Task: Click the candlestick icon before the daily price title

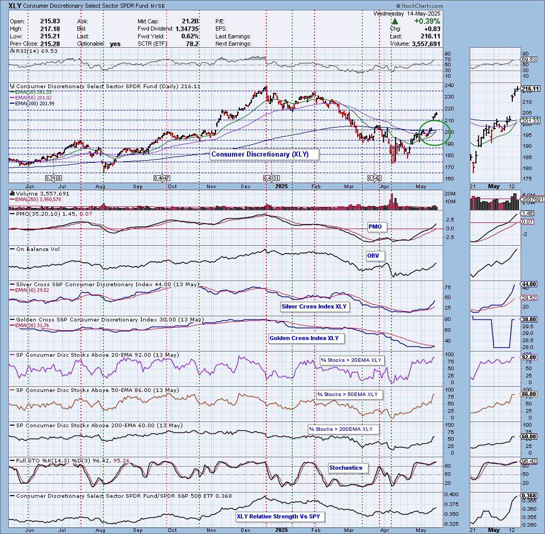Action: pos(12,86)
